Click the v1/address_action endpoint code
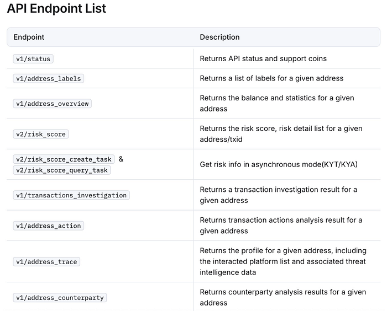 coord(48,226)
